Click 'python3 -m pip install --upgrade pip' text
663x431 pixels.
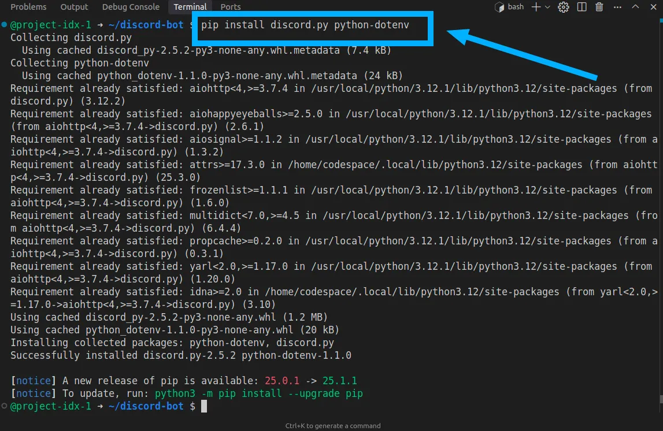pos(259,393)
